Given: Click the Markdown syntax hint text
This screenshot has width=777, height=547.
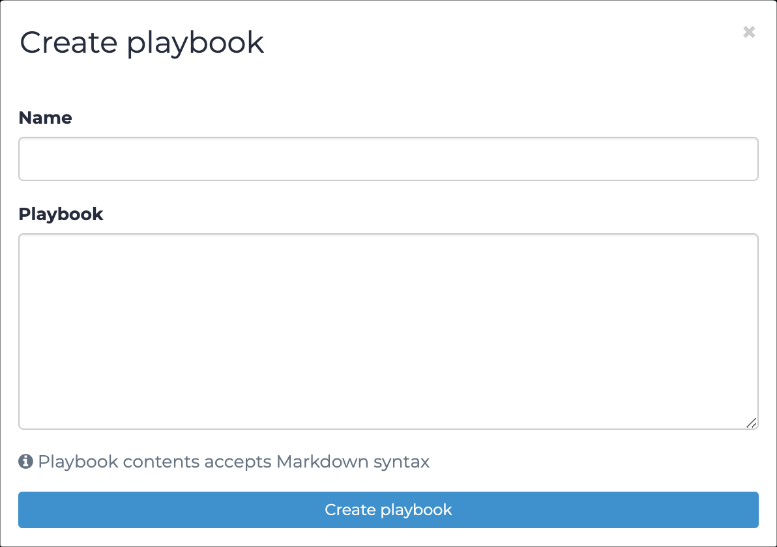Looking at the screenshot, I should (x=234, y=461).
